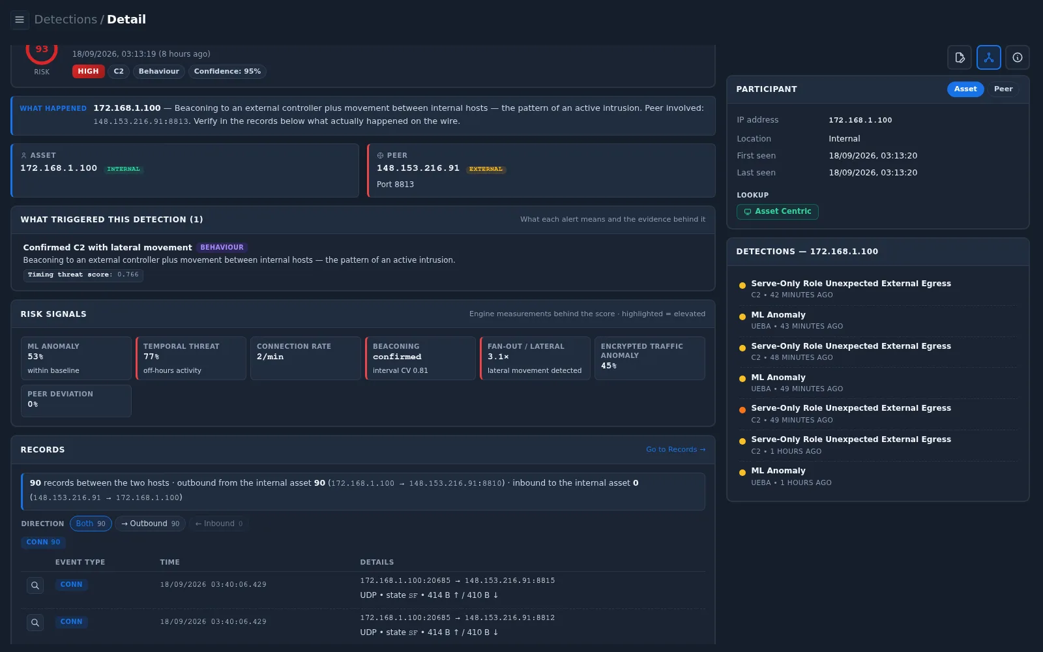This screenshot has height=652, width=1043.
Task: Open ML Anomaly detection 49 minutes ago
Action: click(877, 383)
